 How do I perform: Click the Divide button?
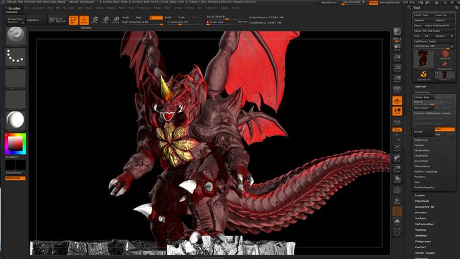(423, 132)
